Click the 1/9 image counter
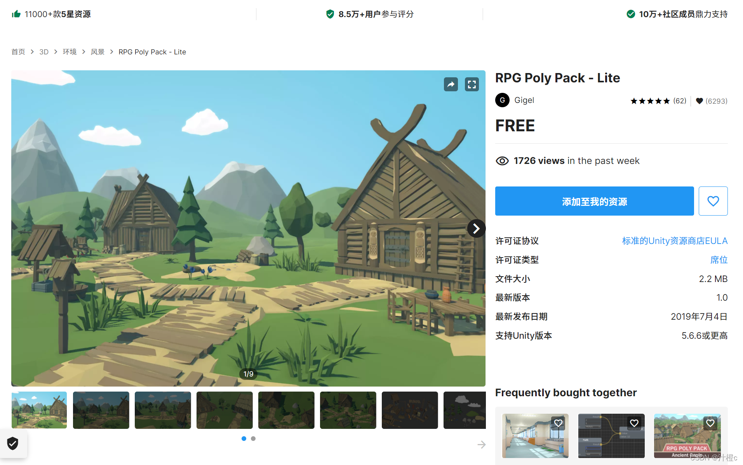This screenshot has width=743, height=465. point(248,374)
